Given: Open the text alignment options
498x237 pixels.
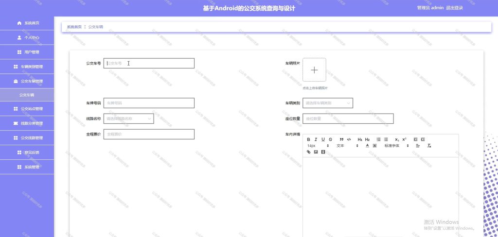Looking at the screenshot, I should point(418,146).
